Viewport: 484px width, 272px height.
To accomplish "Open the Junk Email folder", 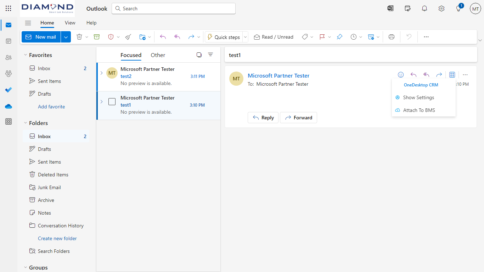I will [x=56, y=187].
